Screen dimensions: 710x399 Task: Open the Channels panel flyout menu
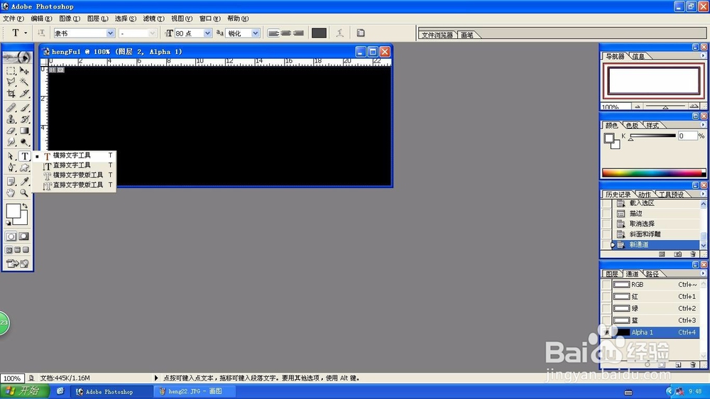click(x=703, y=273)
